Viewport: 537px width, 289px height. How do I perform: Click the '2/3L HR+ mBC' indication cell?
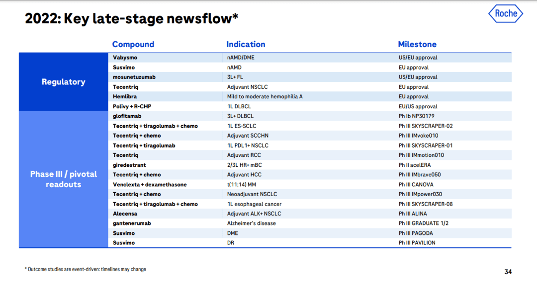244,165
